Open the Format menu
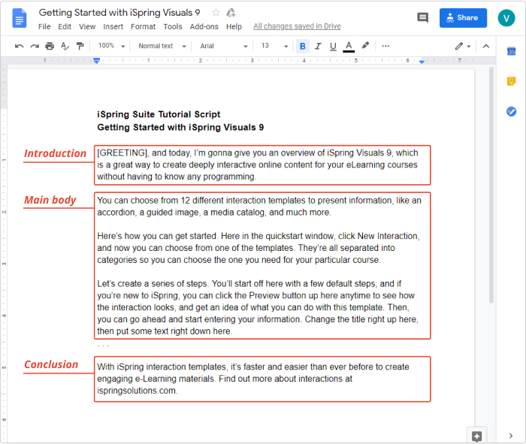 144,26
